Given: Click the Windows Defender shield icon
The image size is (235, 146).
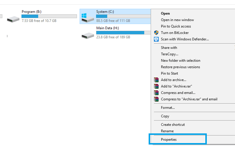Looking at the screenshot, I should [156, 39].
